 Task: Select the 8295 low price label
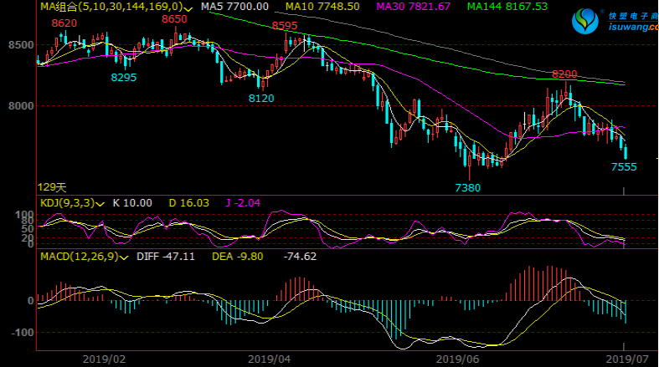[x=124, y=77]
